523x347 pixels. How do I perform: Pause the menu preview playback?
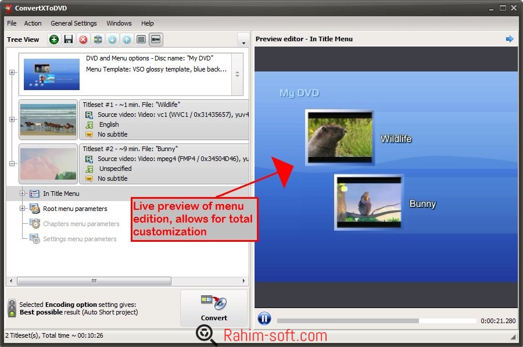click(264, 319)
